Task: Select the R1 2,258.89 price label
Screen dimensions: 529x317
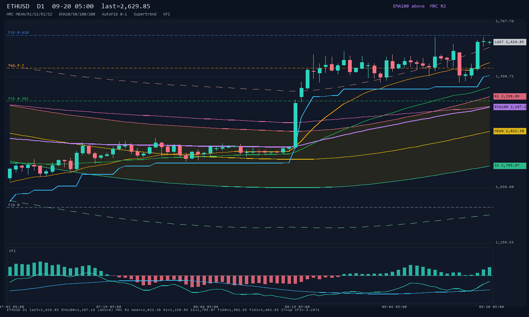Action: coord(510,96)
